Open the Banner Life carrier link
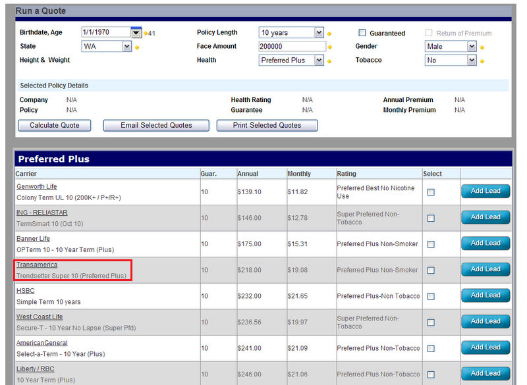527x385 pixels. (x=33, y=239)
